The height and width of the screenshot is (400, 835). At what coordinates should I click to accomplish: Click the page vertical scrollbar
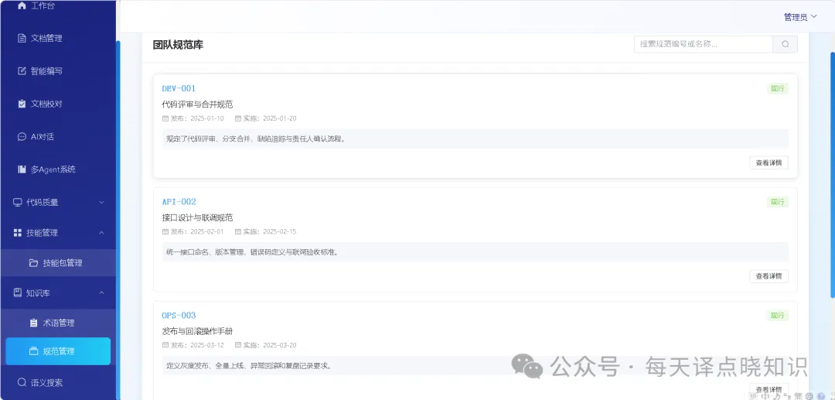tap(833, 175)
